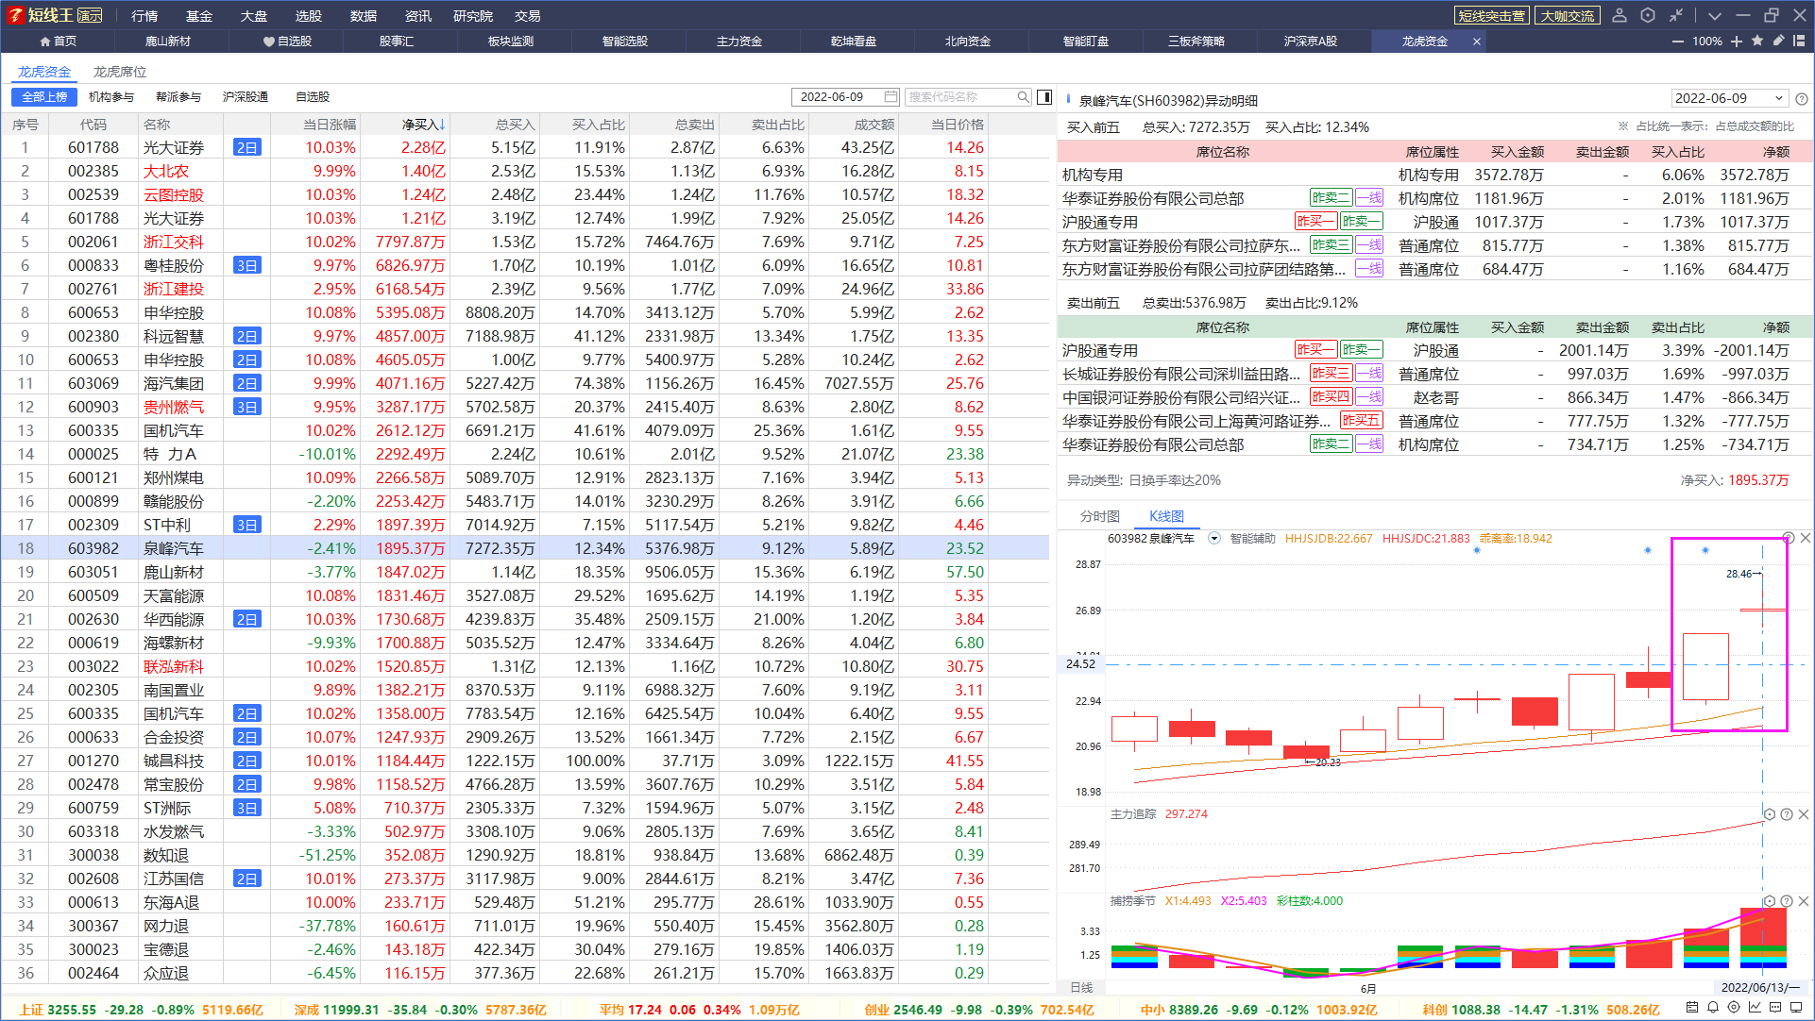The width and height of the screenshot is (1815, 1021).
Task: Select the 自选股 filter below 龙虎资金
Action: coord(313,97)
